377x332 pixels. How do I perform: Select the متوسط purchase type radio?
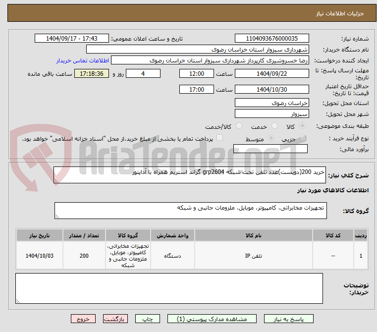271,138
